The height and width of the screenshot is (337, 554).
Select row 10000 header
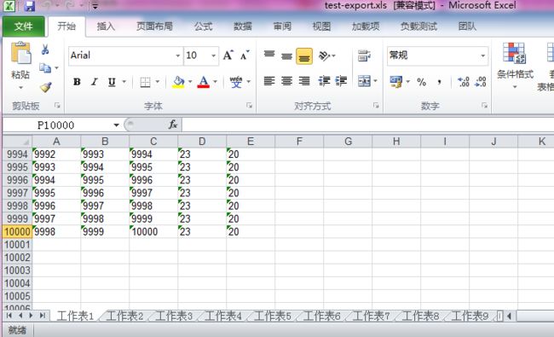point(17,231)
